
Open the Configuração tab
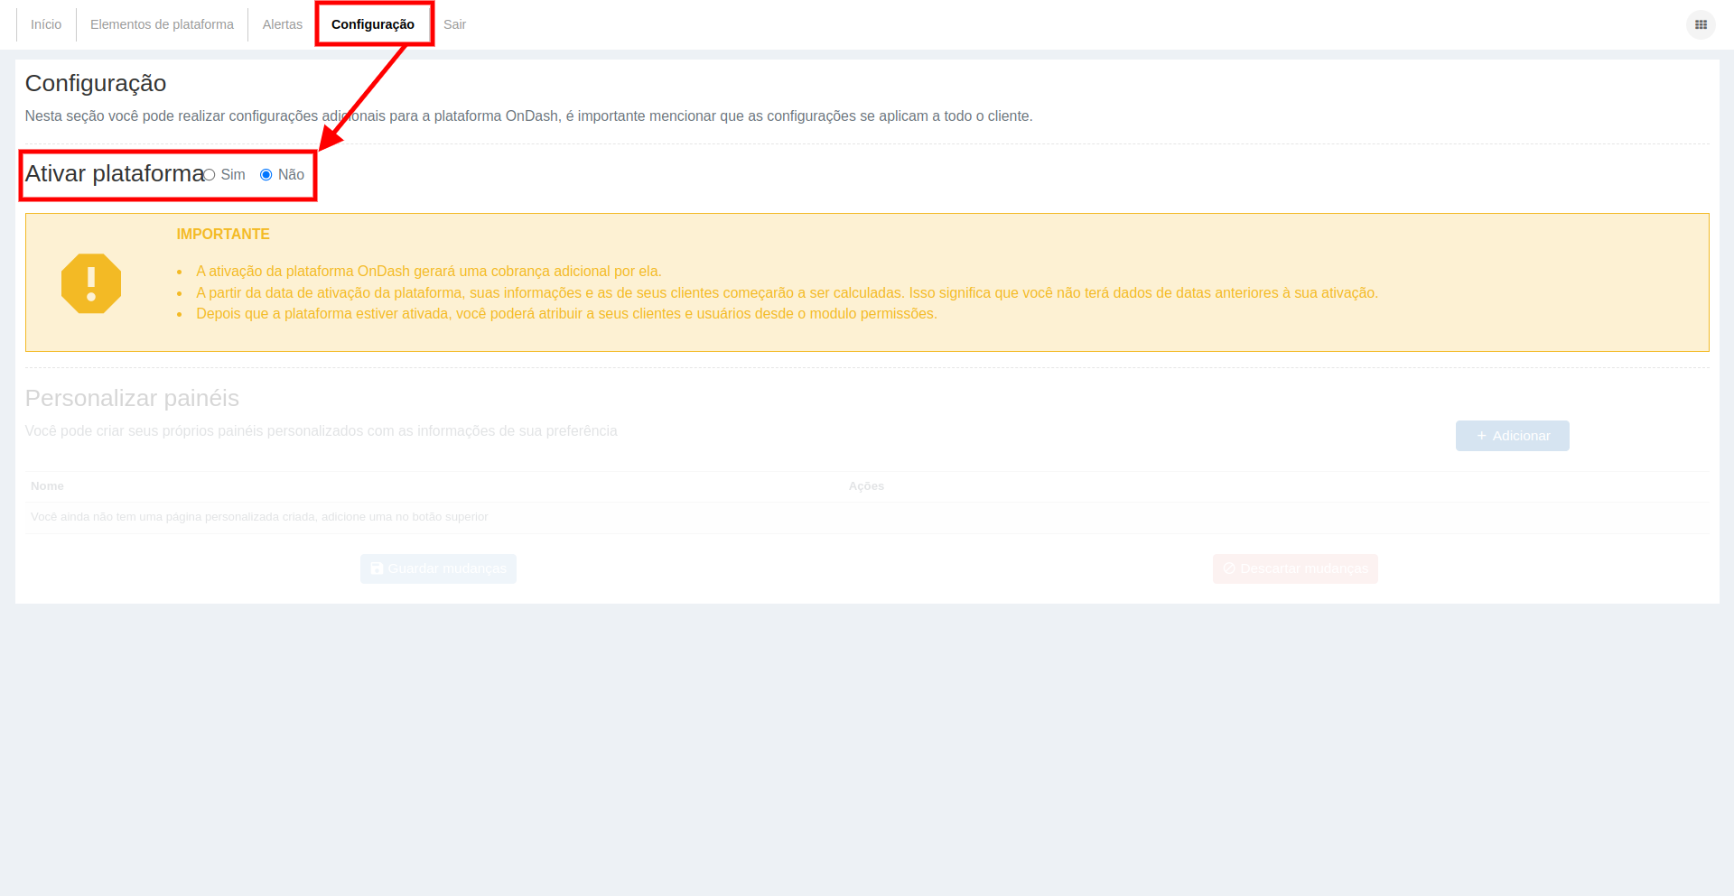point(373,24)
